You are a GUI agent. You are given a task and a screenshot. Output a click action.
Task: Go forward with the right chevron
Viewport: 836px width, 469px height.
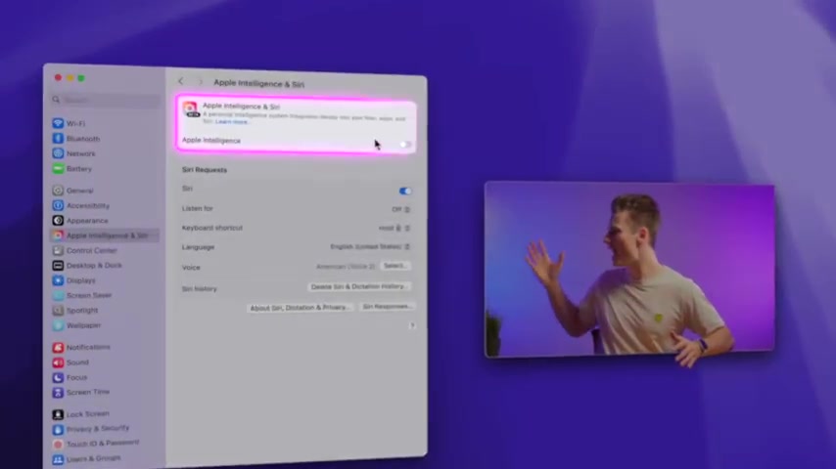[x=201, y=82]
